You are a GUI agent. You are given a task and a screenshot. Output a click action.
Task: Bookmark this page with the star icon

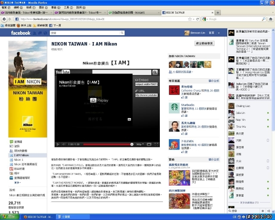(x=190, y=19)
